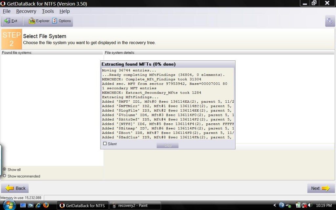Open the Recovery menu

click(26, 11)
